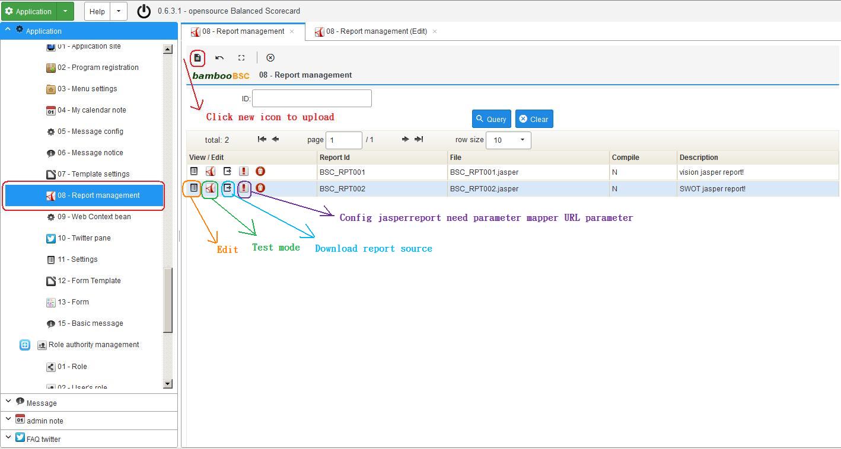Open edit icon for BSC_RPT001 row
Screen dimensions: 841x449
point(194,171)
